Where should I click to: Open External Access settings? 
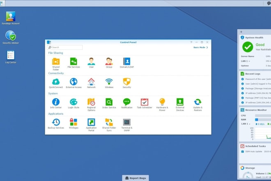[x=73, y=83]
